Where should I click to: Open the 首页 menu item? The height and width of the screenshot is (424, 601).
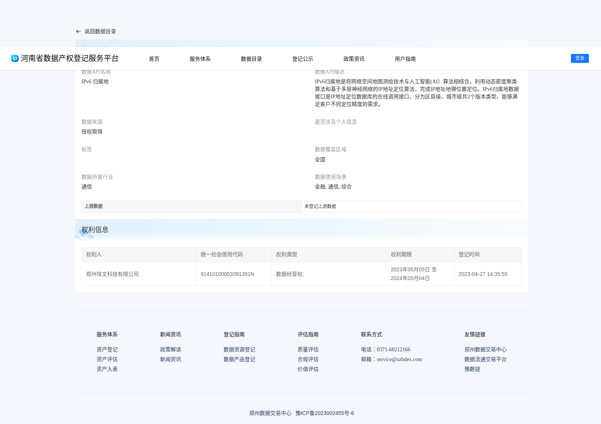pyautogui.click(x=154, y=59)
